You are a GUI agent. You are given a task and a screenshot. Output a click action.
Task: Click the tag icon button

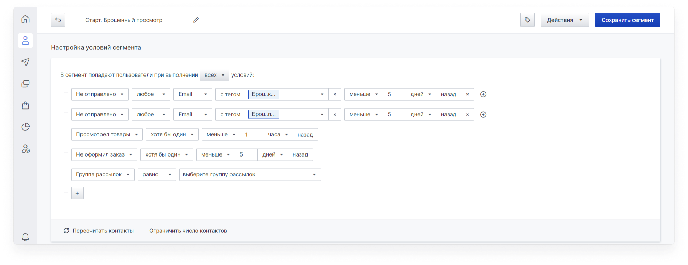click(x=527, y=20)
